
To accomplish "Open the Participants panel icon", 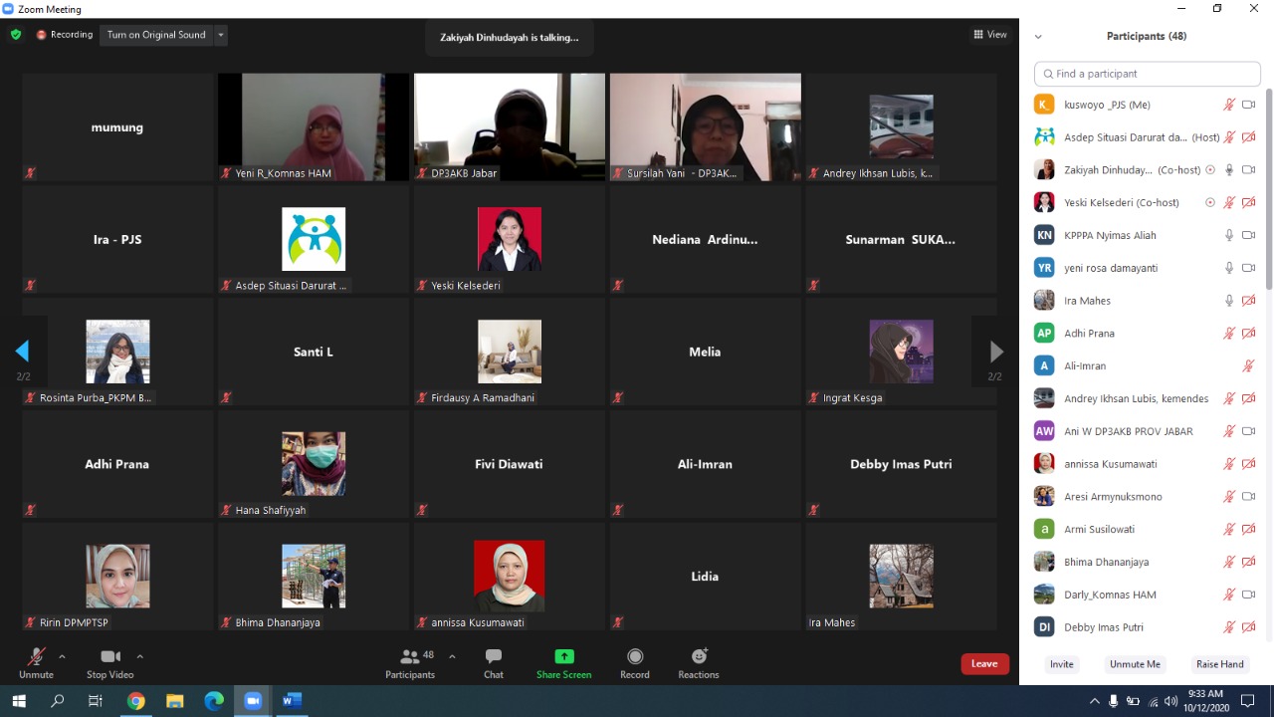I will (409, 656).
